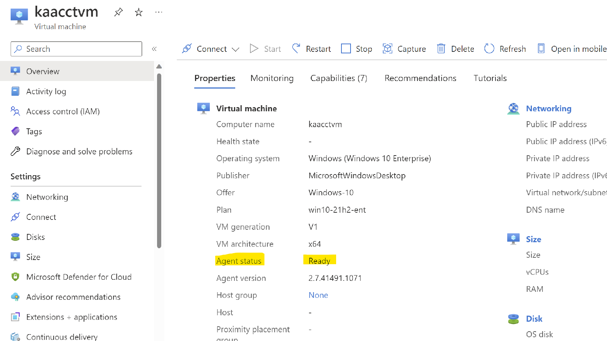
Task: Click the Extensions + applications icon
Action: pyautogui.click(x=15, y=317)
